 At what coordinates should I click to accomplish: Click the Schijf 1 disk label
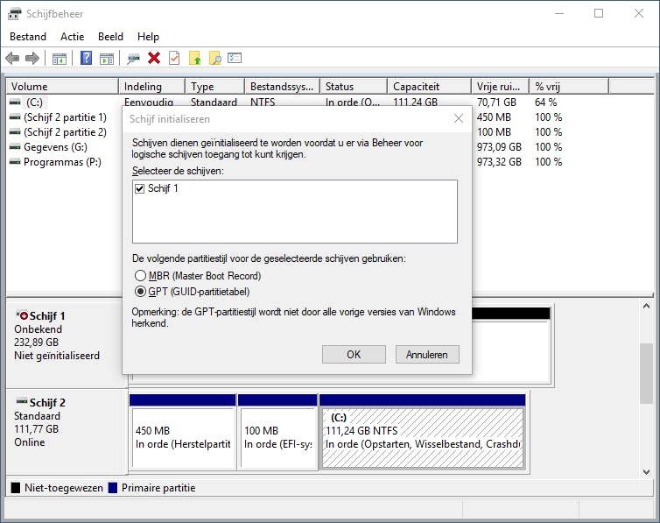47,316
